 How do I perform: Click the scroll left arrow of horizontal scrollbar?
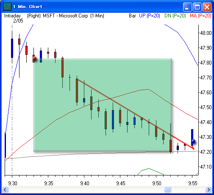6,189
